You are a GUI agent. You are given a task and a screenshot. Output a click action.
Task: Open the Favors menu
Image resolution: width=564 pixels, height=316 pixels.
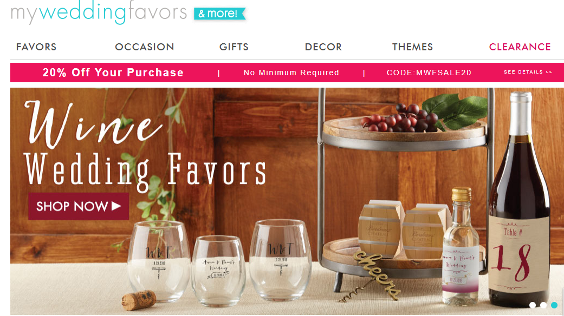click(36, 47)
